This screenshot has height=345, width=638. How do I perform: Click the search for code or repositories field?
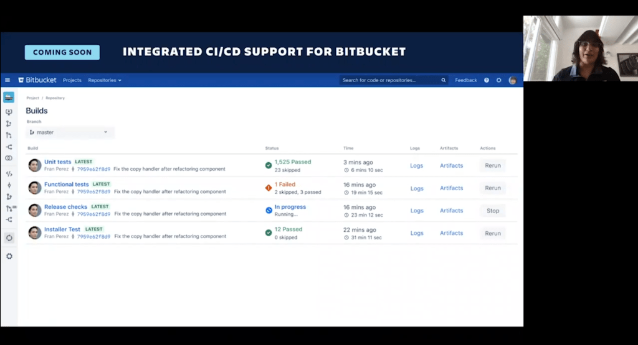389,80
